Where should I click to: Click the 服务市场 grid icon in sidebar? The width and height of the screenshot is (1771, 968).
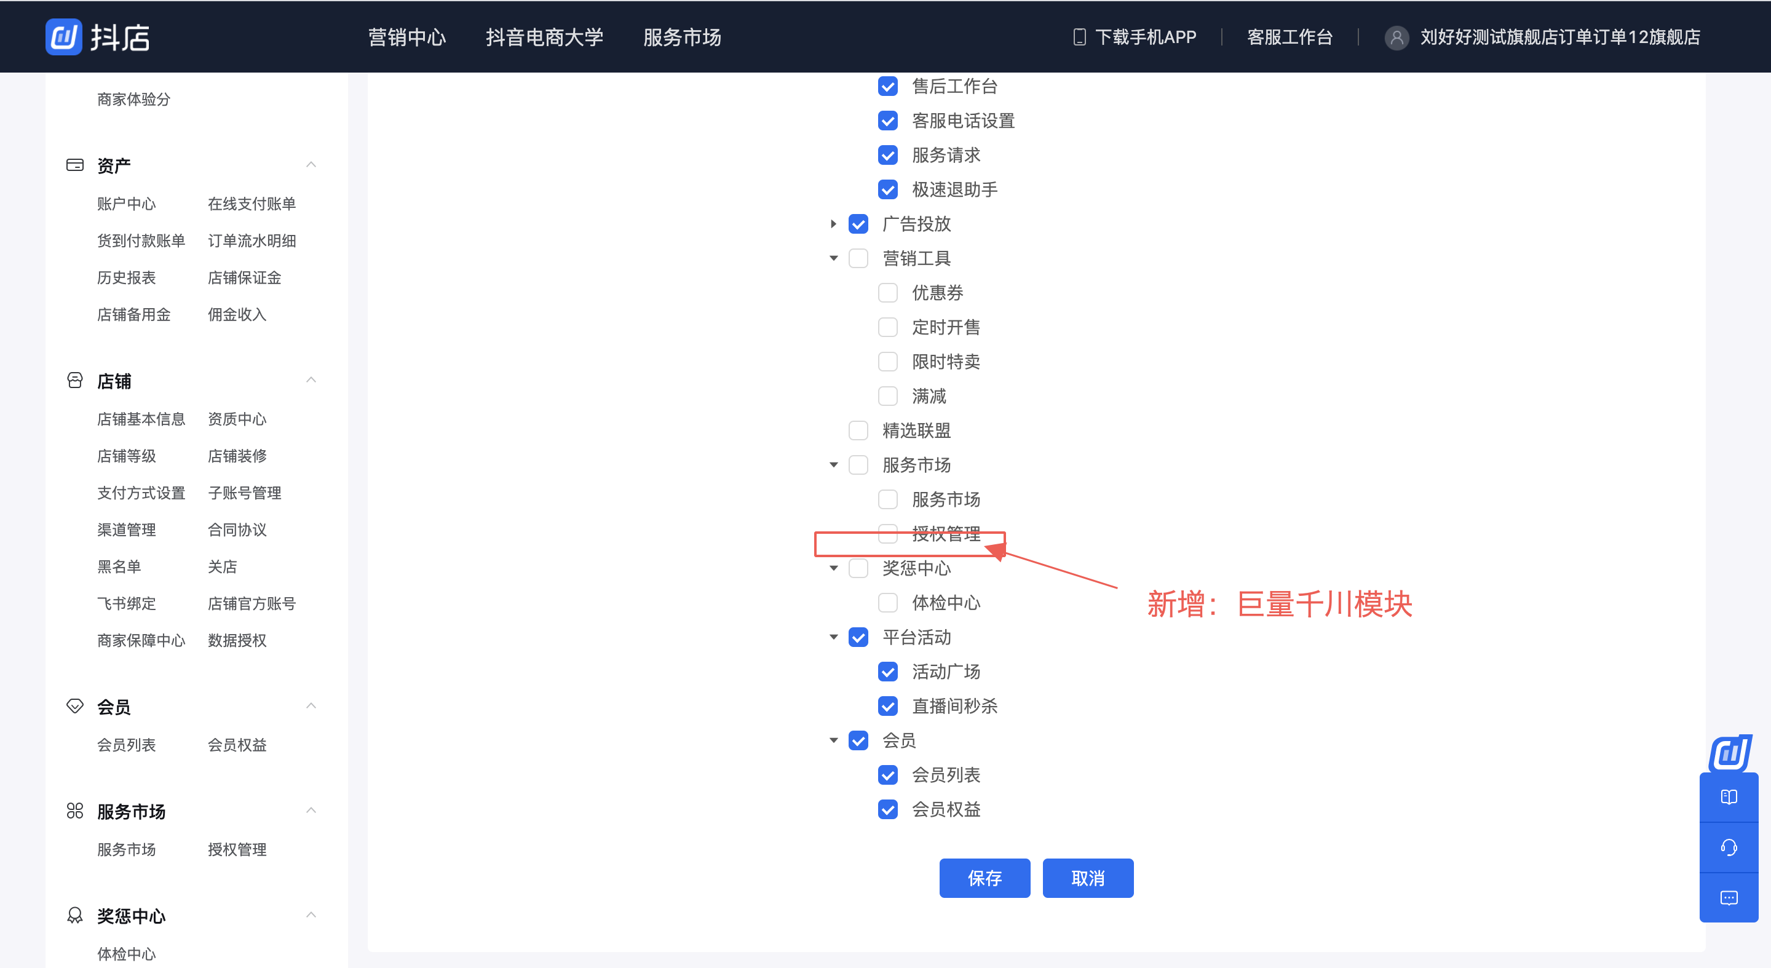tap(75, 811)
